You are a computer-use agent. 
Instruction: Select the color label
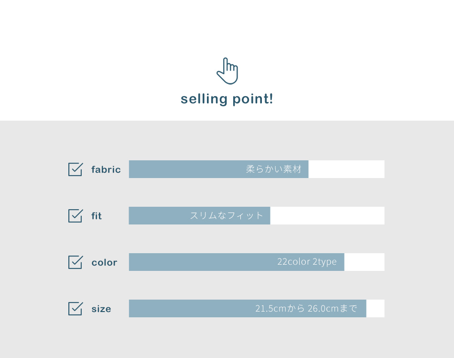[104, 263]
